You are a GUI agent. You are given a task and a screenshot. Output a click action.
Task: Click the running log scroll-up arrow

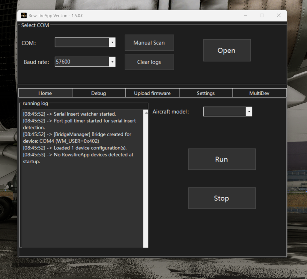[146, 113]
